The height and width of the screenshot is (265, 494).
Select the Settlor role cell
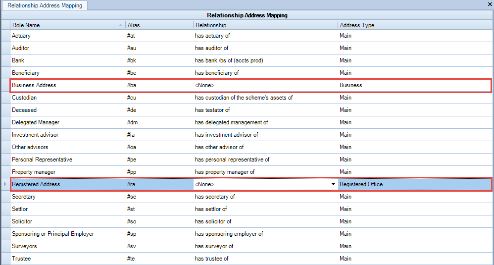tap(67, 209)
